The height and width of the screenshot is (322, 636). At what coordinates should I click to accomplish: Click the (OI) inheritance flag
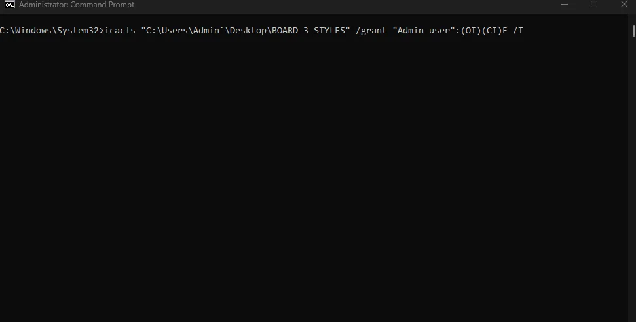[470, 31]
